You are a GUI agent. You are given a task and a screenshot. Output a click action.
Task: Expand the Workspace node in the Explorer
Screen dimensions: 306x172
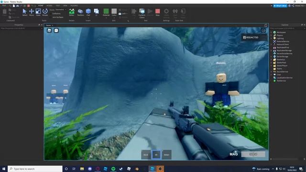[271, 32]
